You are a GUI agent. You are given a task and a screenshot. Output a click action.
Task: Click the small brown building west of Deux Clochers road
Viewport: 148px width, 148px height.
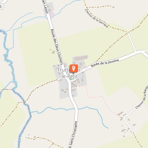[53, 52]
